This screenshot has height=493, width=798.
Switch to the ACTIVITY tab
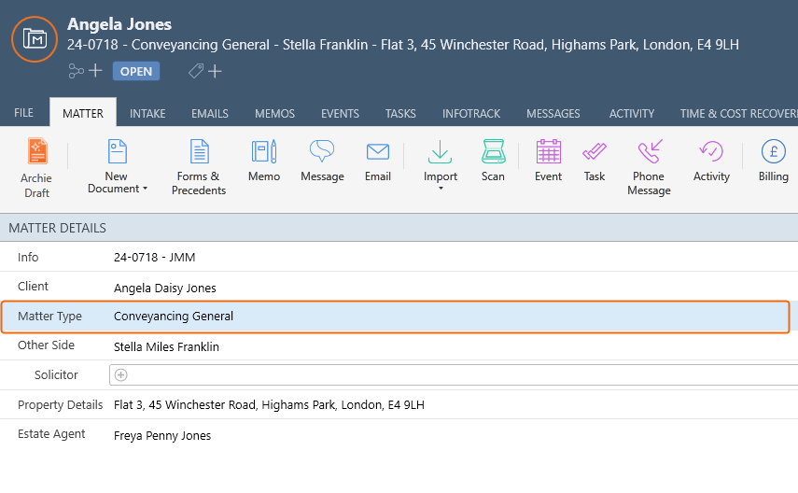tap(632, 113)
